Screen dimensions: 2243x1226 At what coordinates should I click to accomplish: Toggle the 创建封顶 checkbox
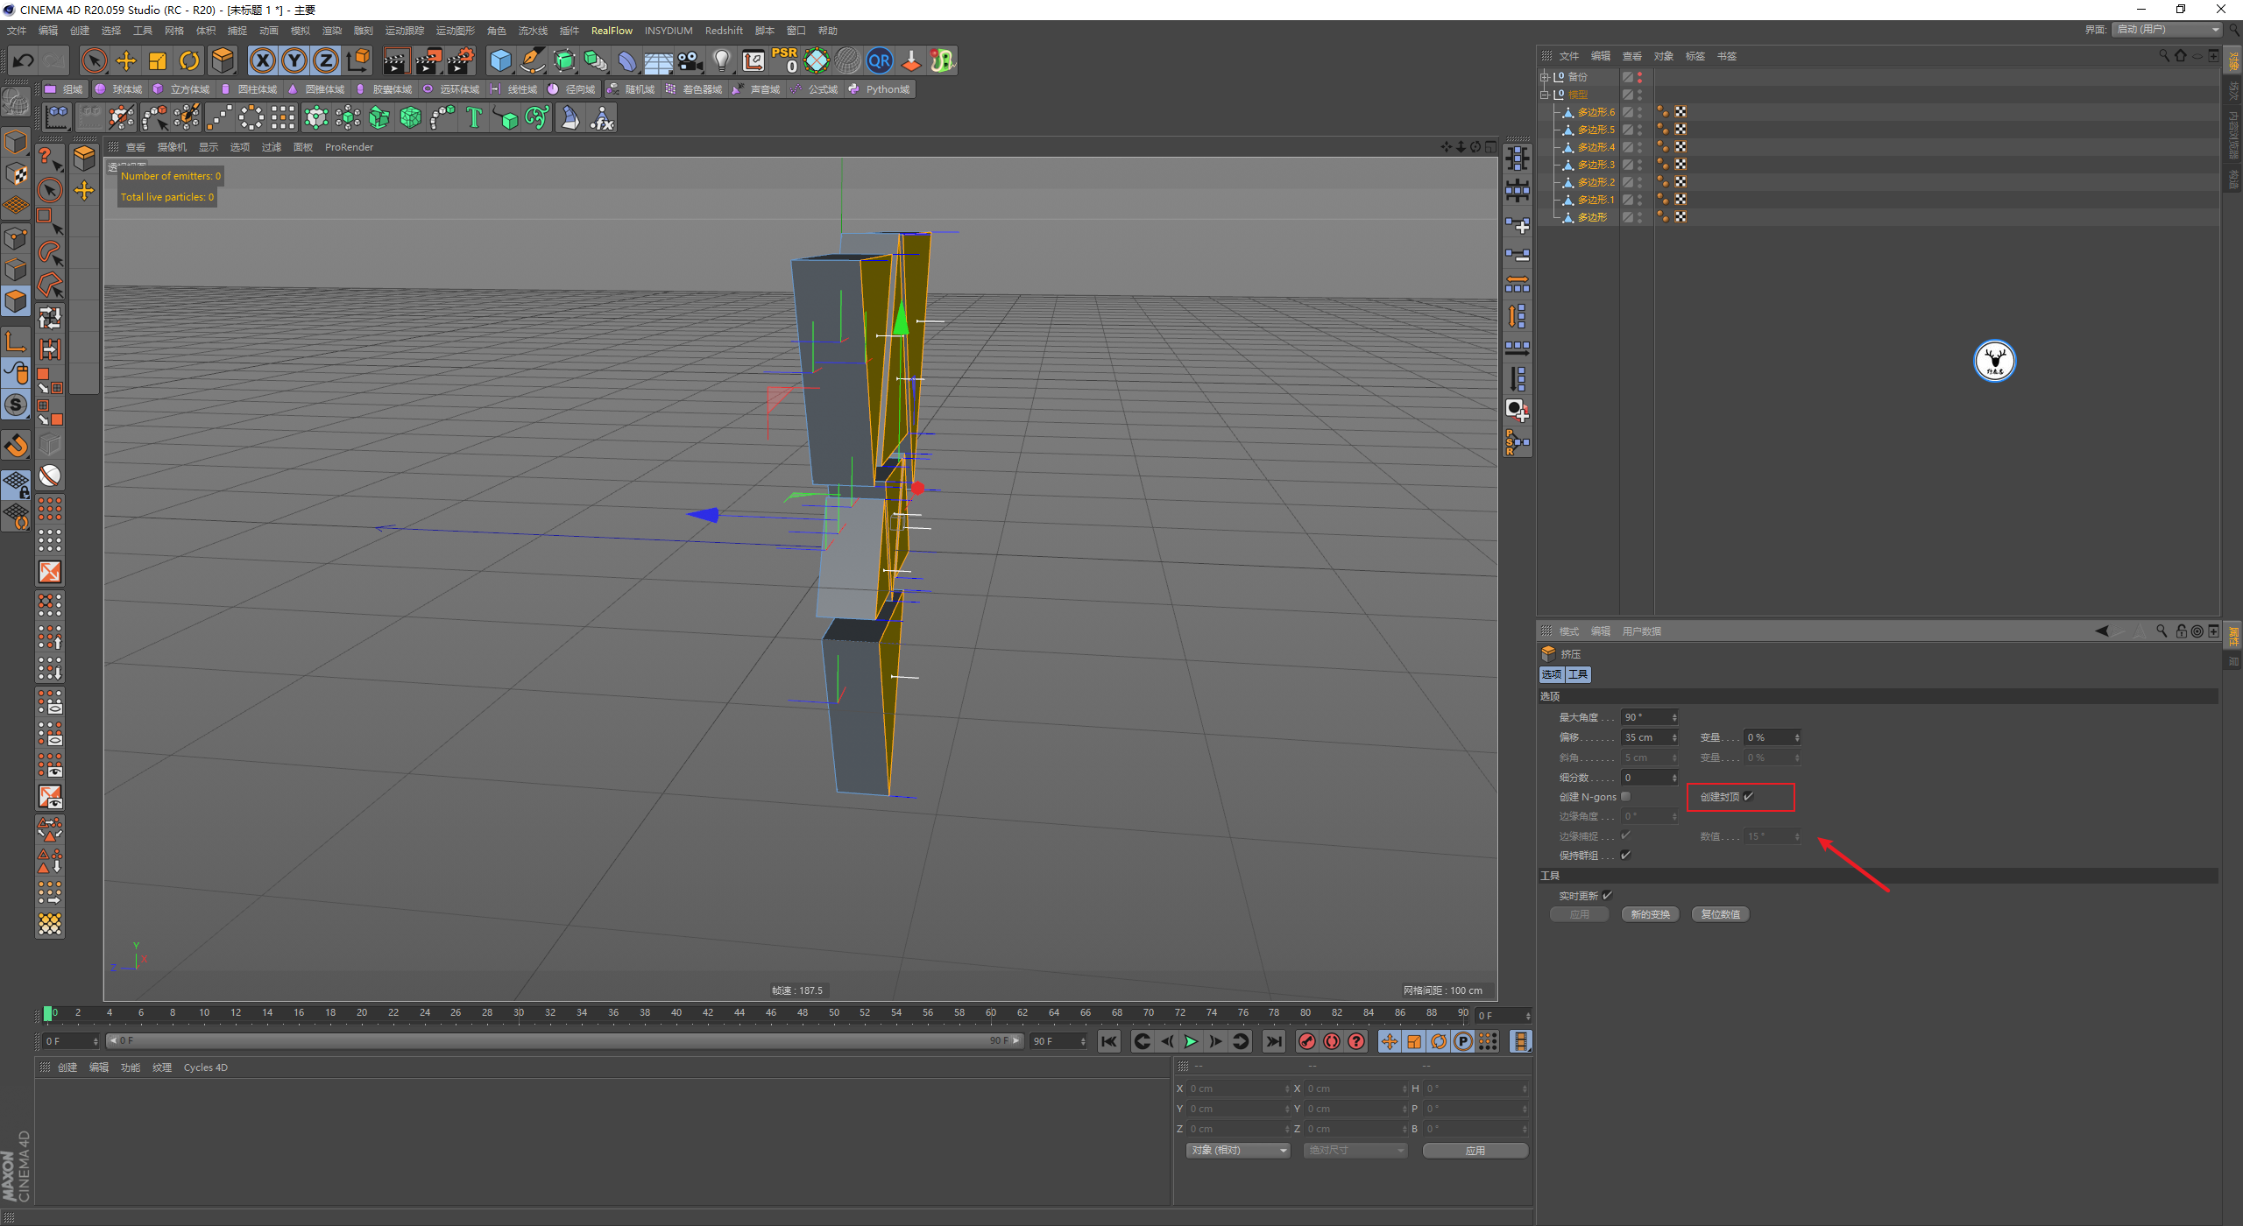pos(1748,797)
